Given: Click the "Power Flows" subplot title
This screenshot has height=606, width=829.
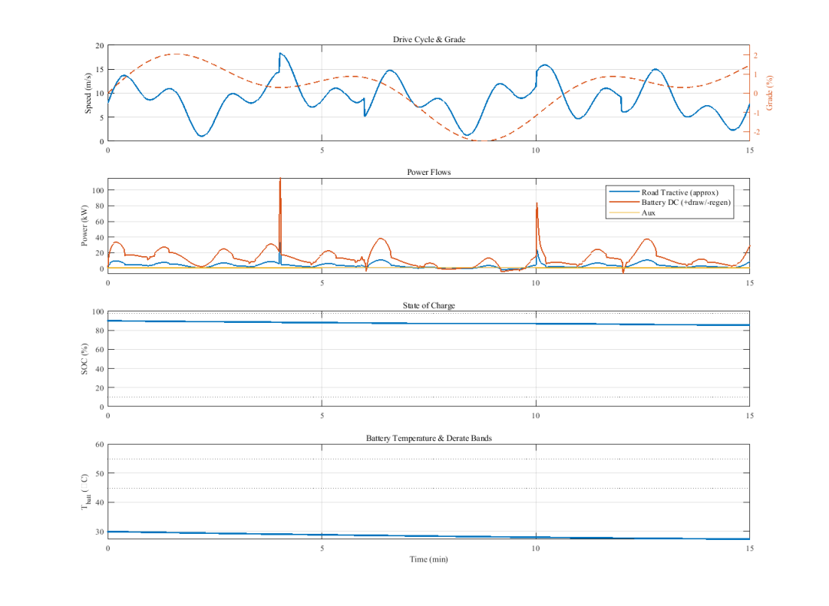Looking at the screenshot, I should (429, 173).
